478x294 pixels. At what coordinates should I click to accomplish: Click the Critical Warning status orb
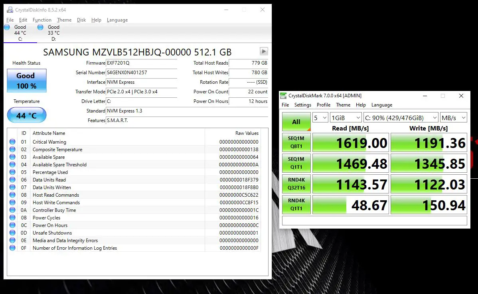[12, 142]
